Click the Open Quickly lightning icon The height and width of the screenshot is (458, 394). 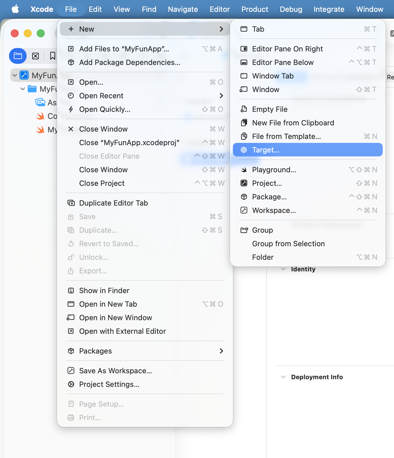click(x=71, y=109)
